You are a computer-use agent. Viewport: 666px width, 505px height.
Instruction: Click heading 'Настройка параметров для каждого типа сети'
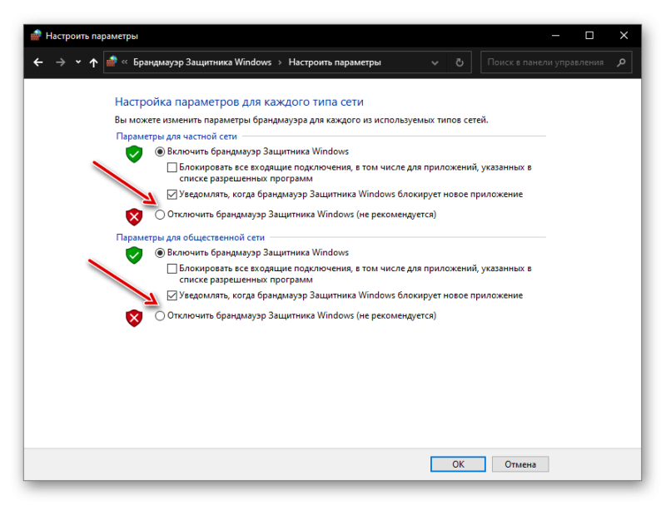[x=239, y=101]
